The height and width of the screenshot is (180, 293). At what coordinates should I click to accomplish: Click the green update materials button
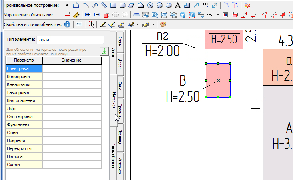pos(104,51)
